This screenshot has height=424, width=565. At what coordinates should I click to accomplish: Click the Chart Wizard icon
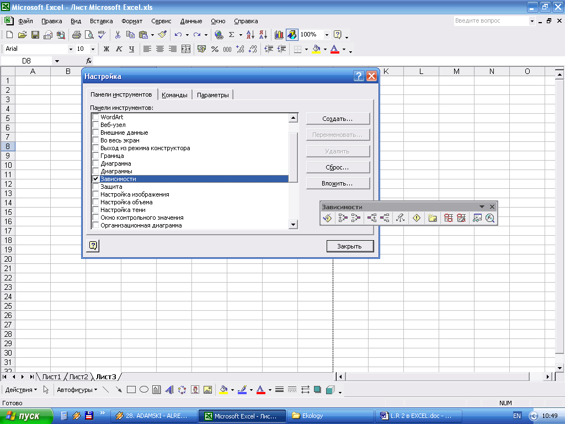pyautogui.click(x=279, y=35)
